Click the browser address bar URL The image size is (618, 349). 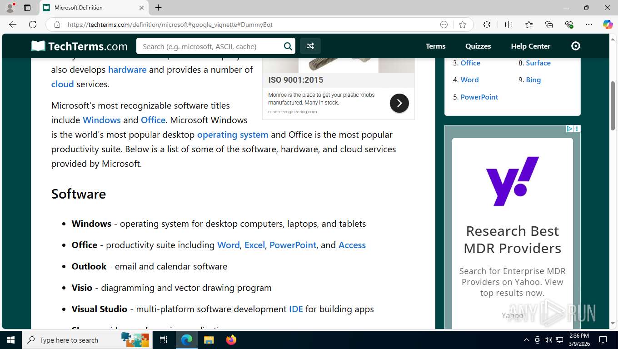pos(170,25)
